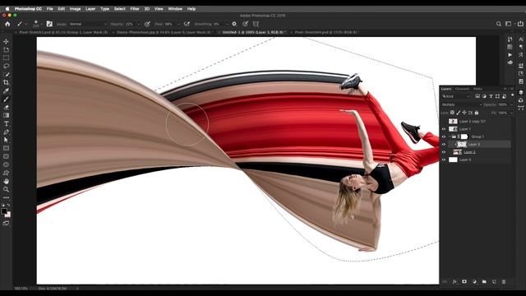Select the Lasso tool
Viewport: 526px width, 296px height.
coord(6,66)
